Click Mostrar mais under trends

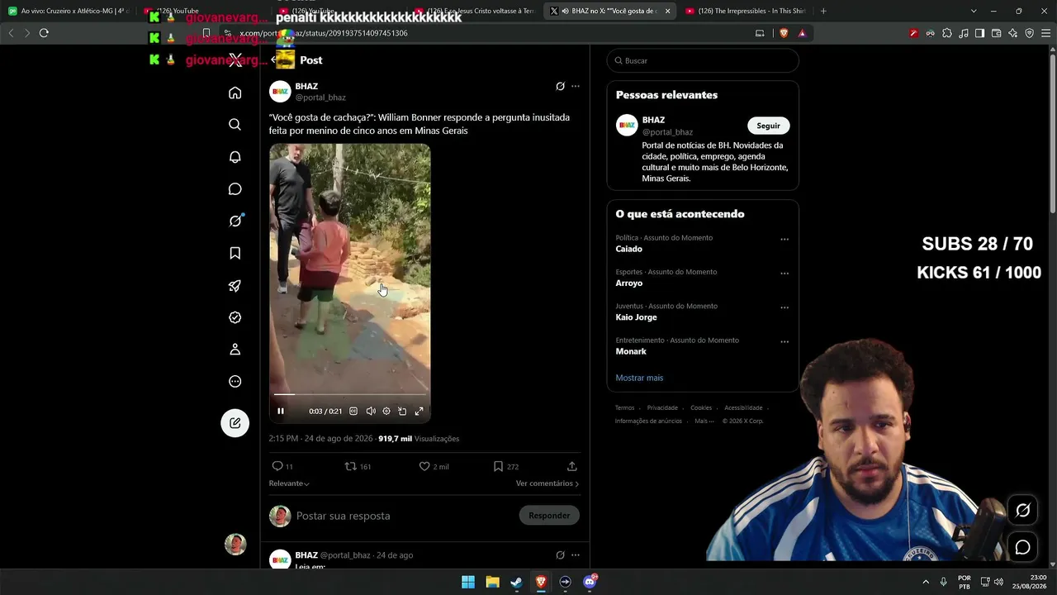coord(639,378)
